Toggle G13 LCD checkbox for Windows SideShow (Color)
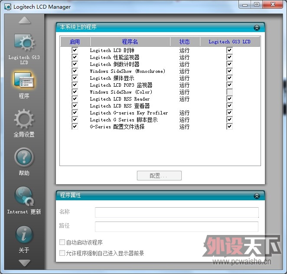The image size is (287, 274). 229,92
